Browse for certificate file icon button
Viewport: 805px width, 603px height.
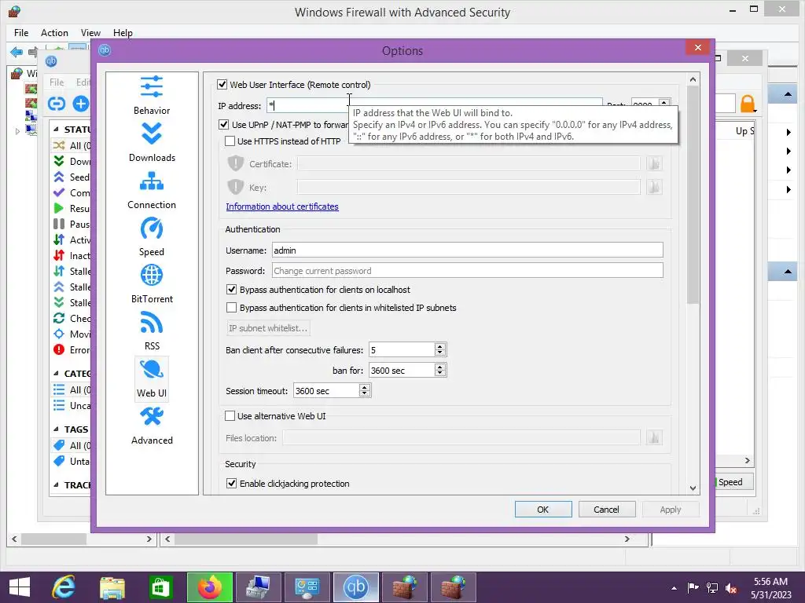tap(654, 163)
